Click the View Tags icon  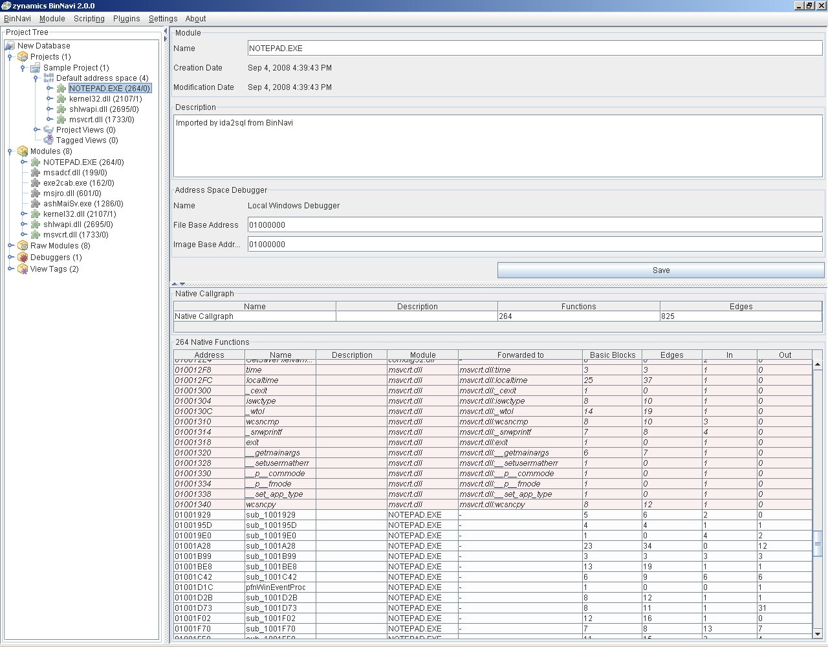point(23,269)
